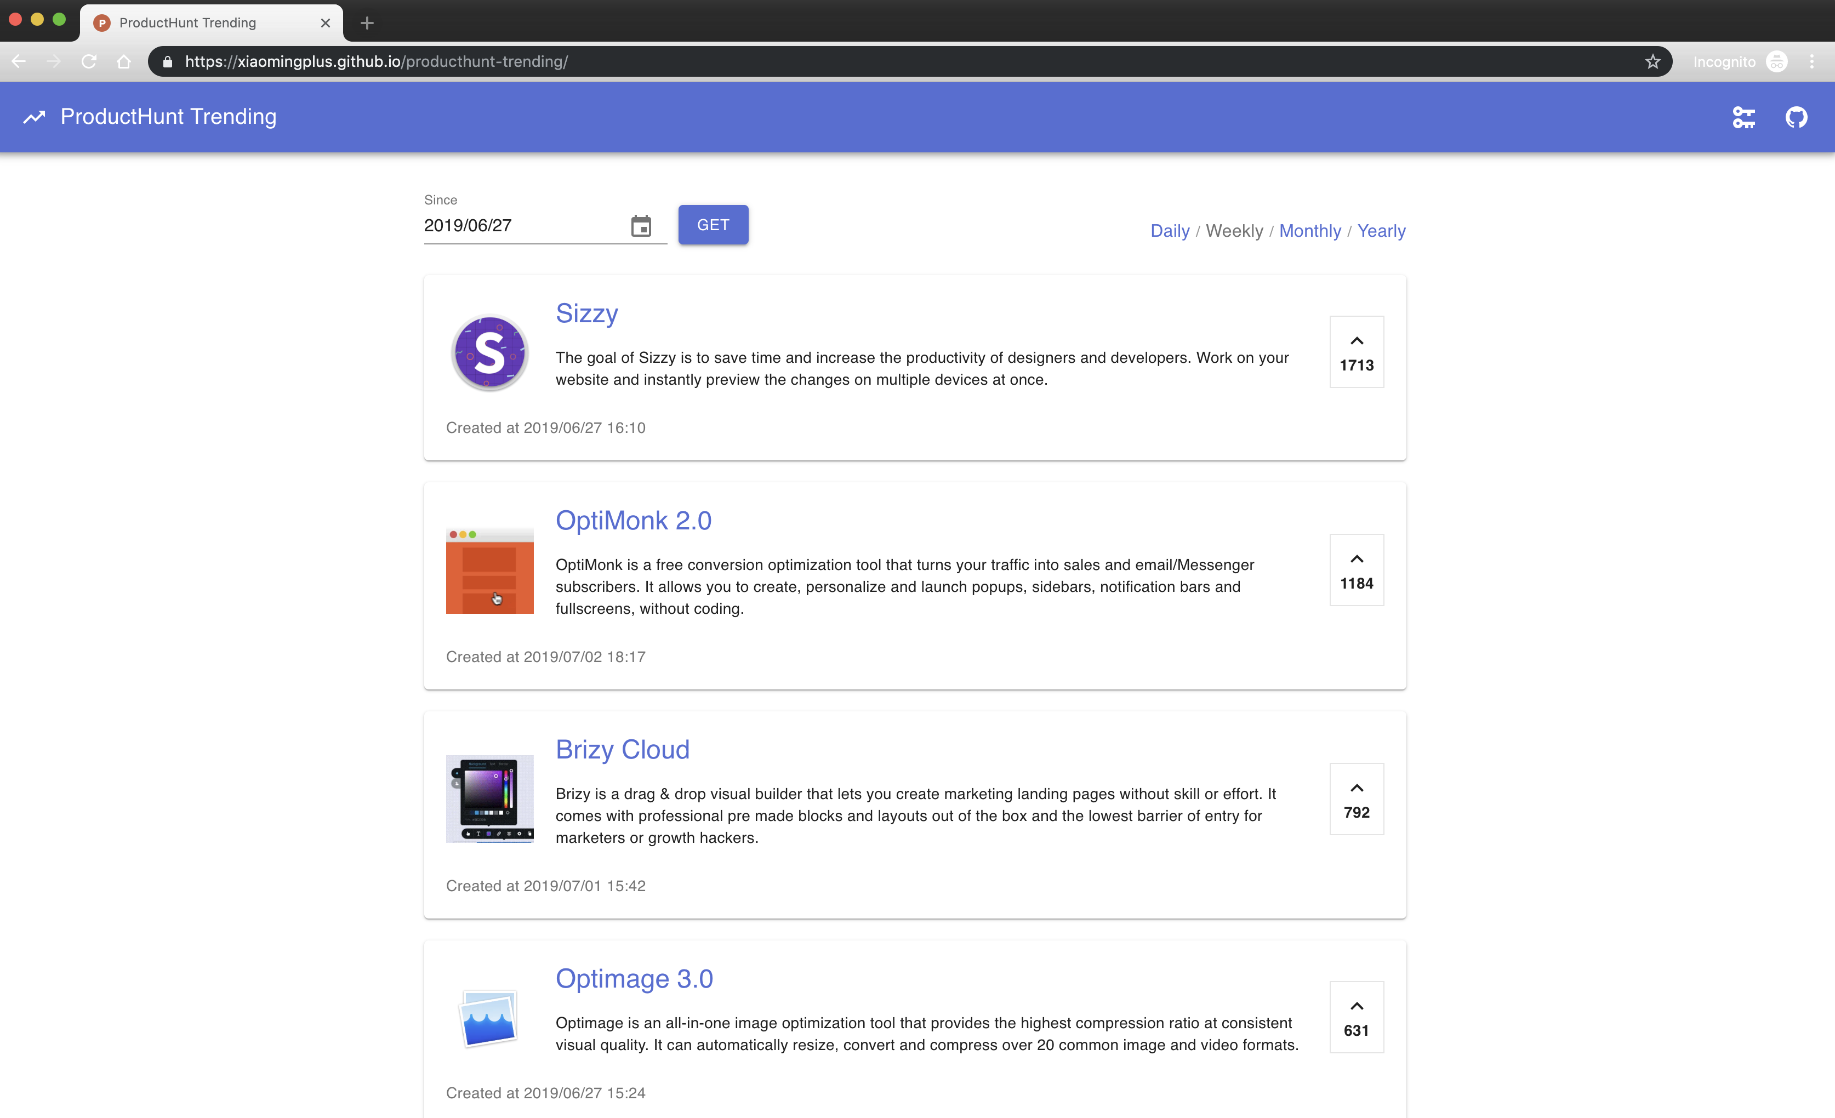This screenshot has width=1835, height=1118.
Task: Click the Since date input field
Action: (521, 226)
